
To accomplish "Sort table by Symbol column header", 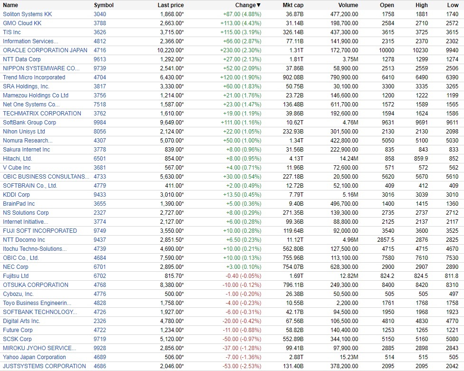I will (104, 5).
